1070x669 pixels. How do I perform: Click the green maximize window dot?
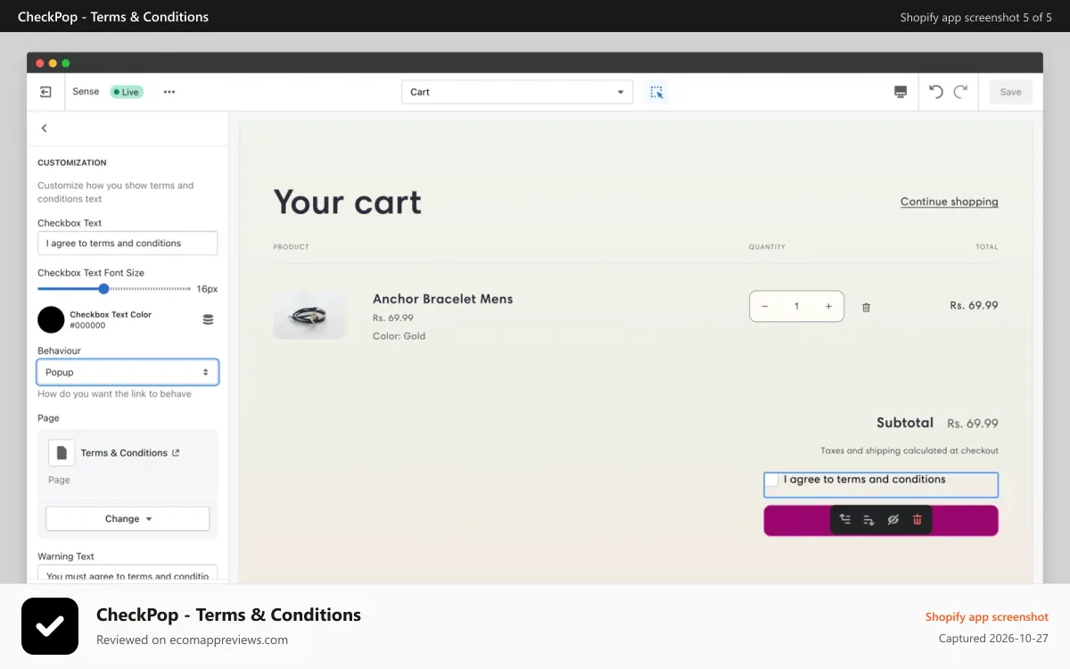coord(66,63)
